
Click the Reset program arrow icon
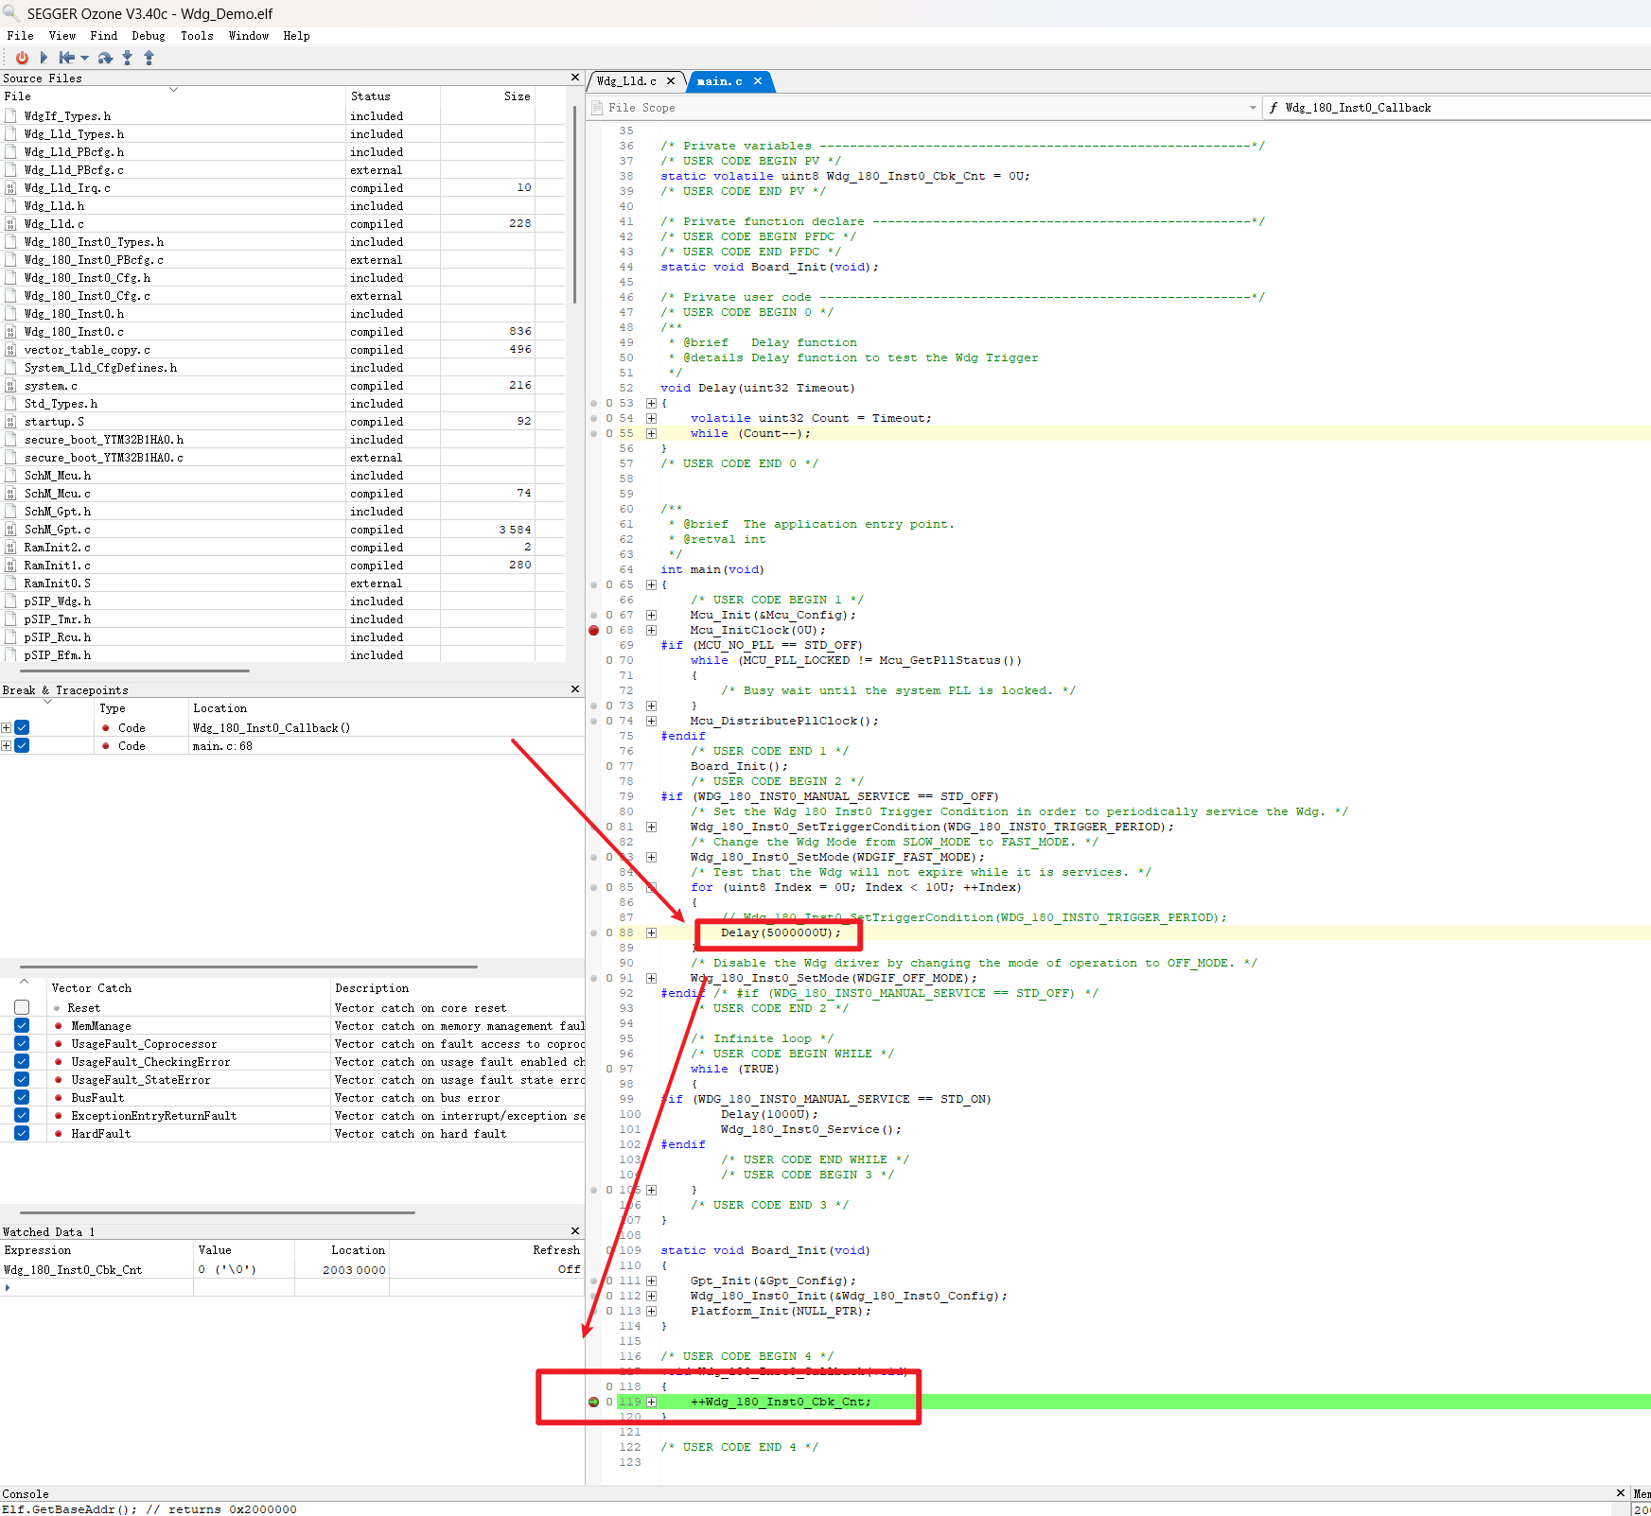click(x=66, y=58)
